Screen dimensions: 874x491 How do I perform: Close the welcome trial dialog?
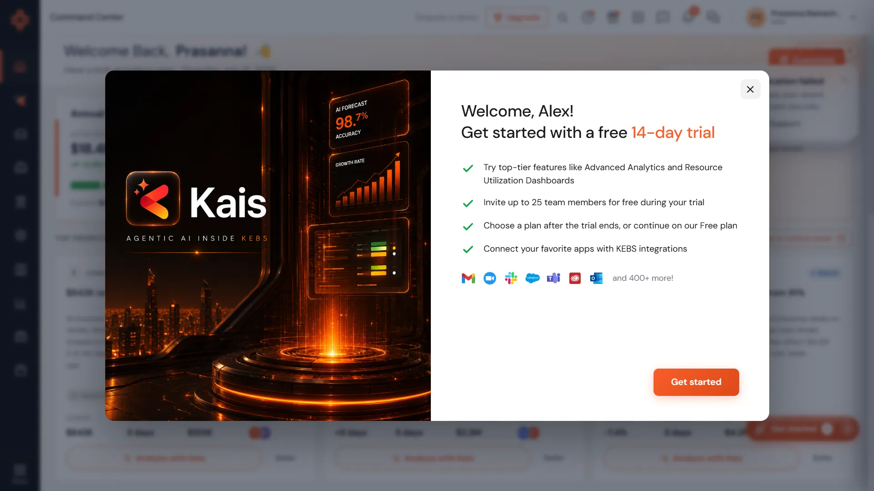750,89
